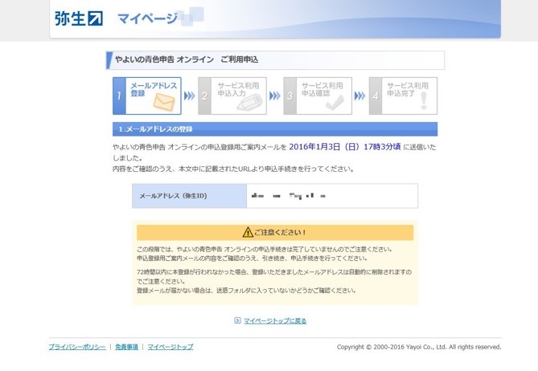Click the 72時間以内 warning paragraph
Viewport: 538px width, 371px height.
point(274,276)
